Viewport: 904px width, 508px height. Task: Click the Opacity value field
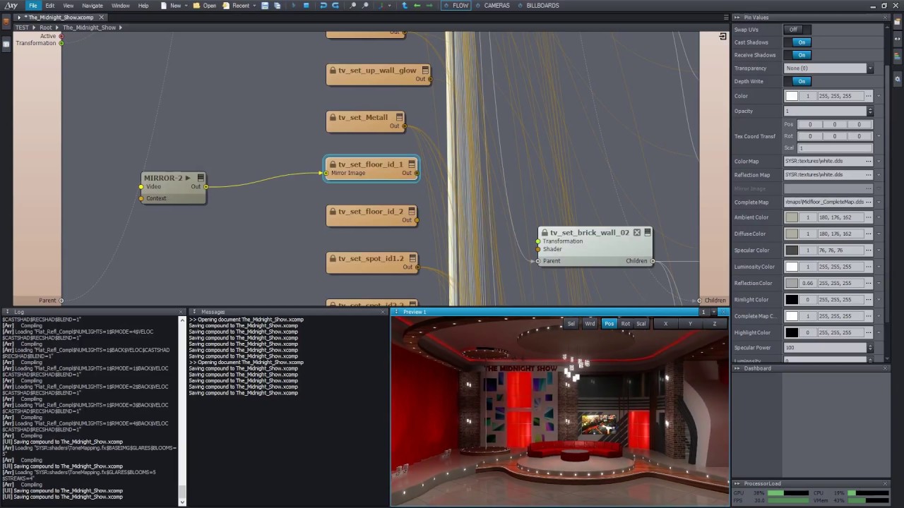point(825,111)
